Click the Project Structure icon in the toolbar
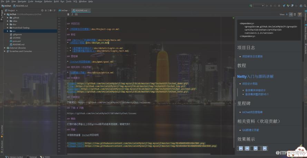Screen dimensions: 307x158 [x=301, y=6]
